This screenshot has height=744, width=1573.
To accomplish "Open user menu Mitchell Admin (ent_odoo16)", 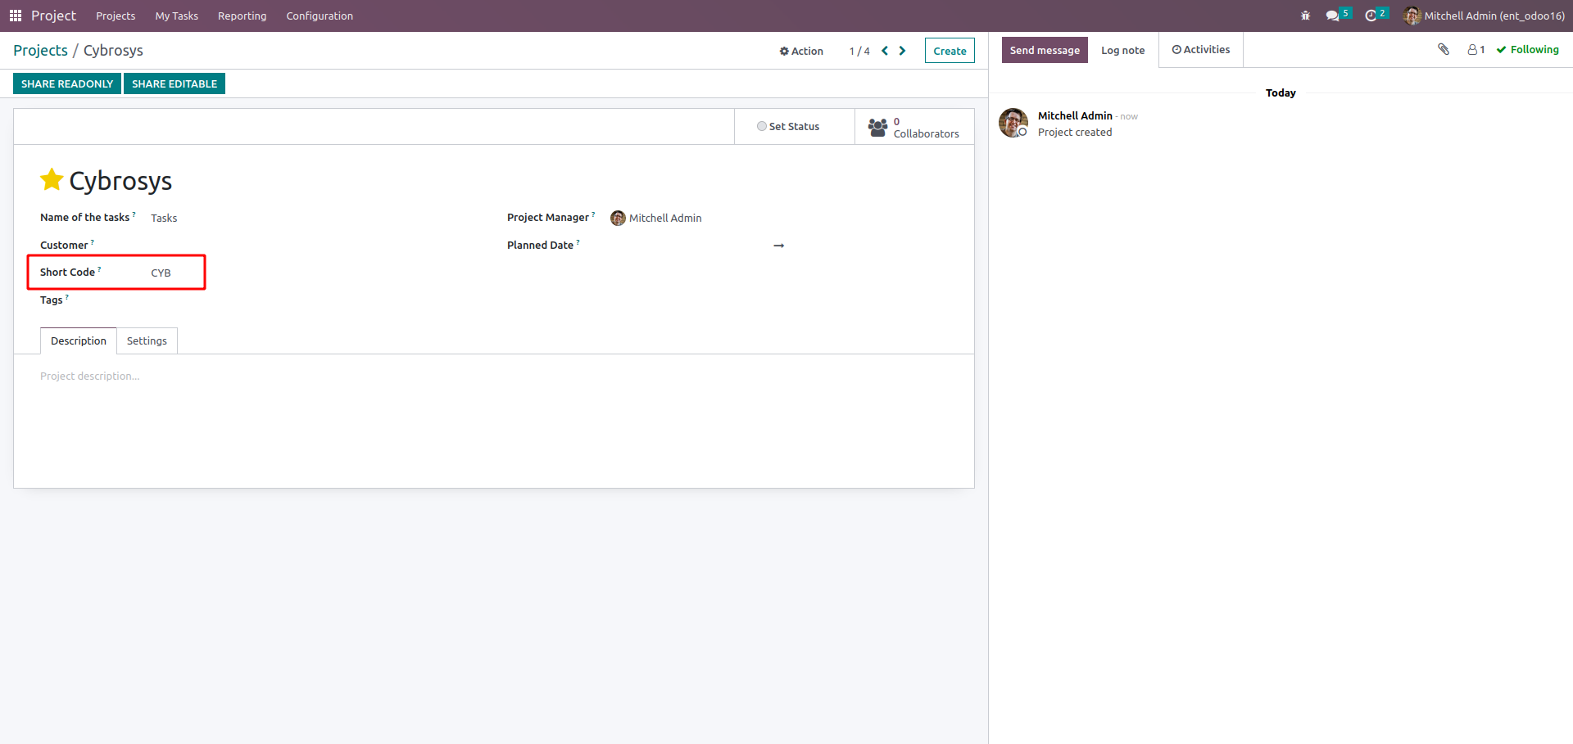I will coord(1485,16).
